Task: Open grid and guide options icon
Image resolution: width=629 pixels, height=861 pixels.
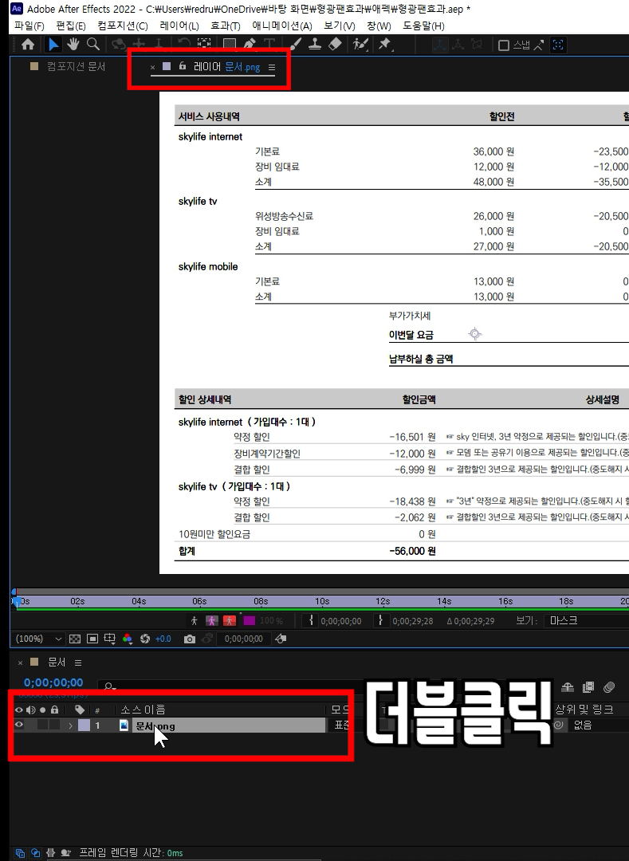Action: pyautogui.click(x=110, y=639)
